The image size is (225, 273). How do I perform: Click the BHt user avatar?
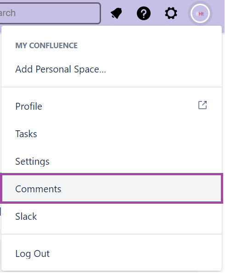(x=200, y=14)
